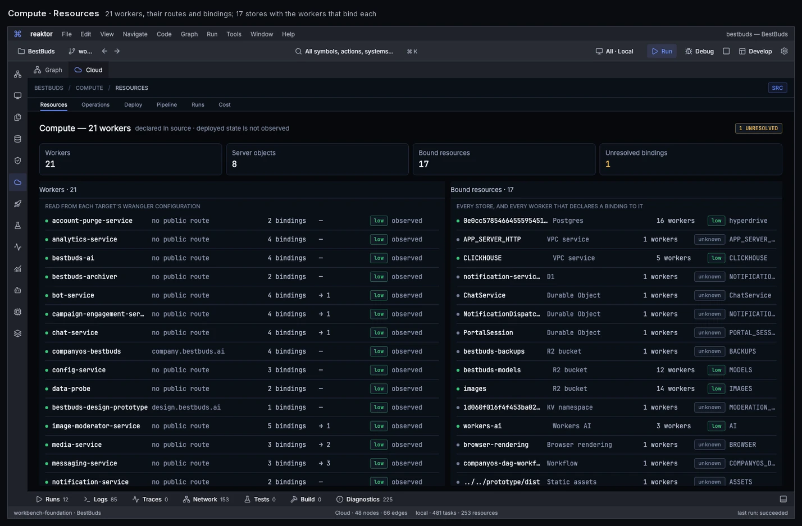Open the graph nodes sidebar icon

[17, 74]
